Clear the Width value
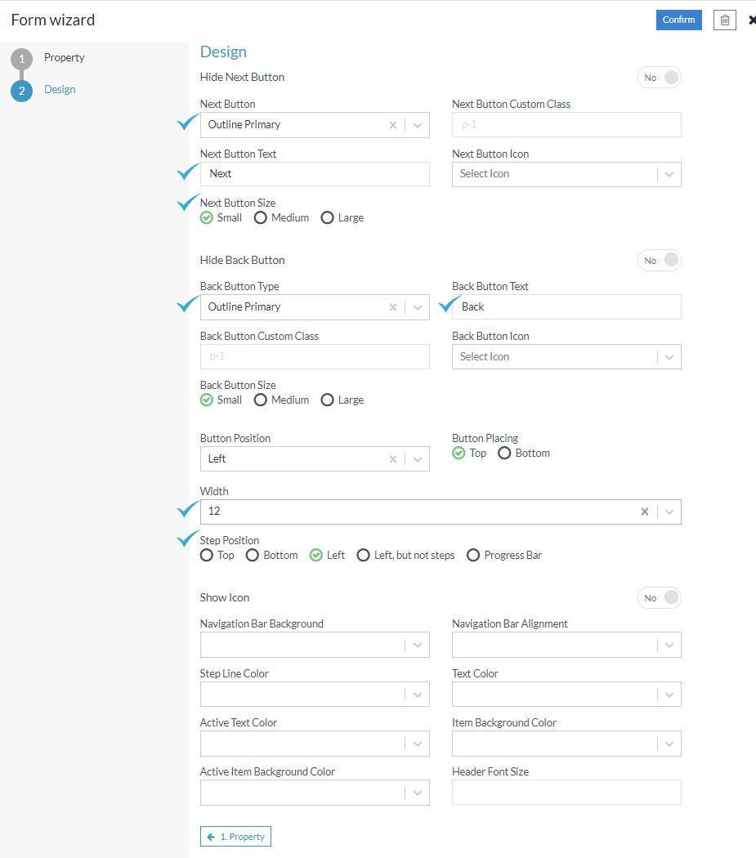756x858 pixels. pos(645,512)
